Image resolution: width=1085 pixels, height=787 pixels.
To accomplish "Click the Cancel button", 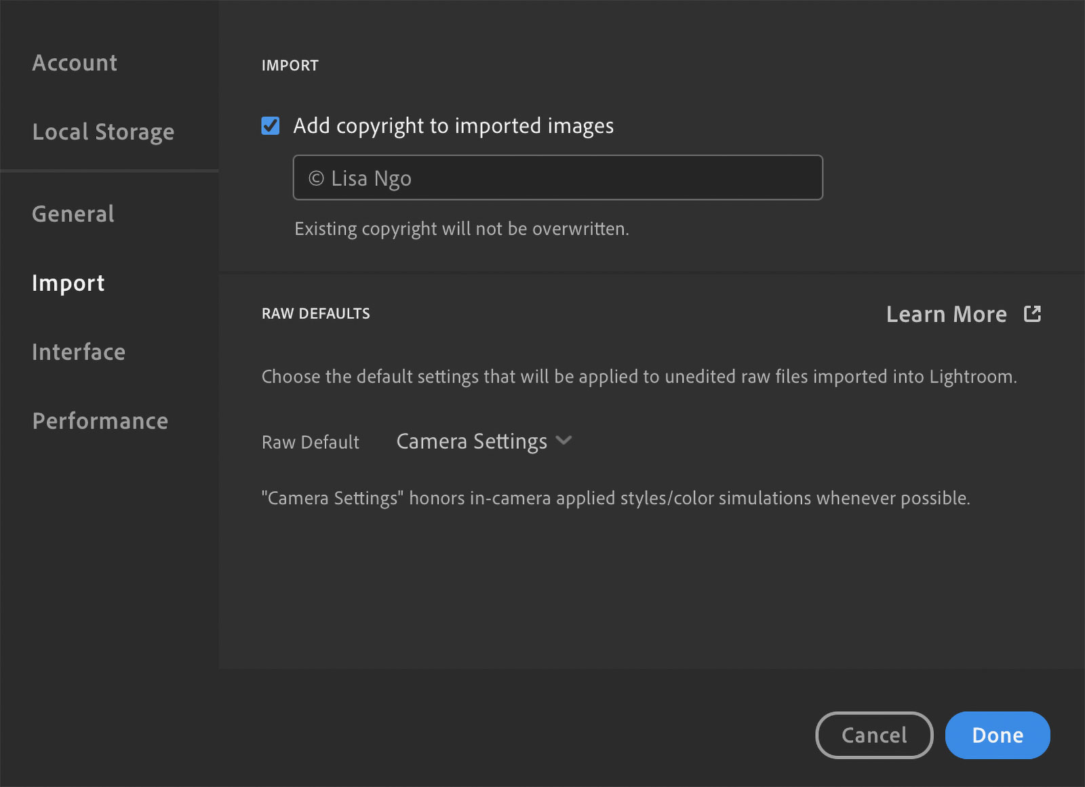I will coord(873,735).
